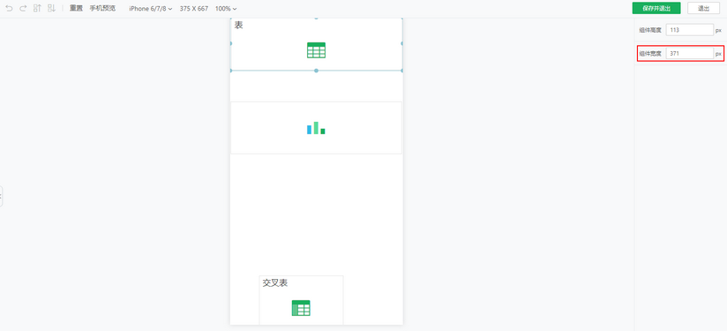Click the redo arrow icon
Viewport: 727px width, 331px height.
point(23,8)
